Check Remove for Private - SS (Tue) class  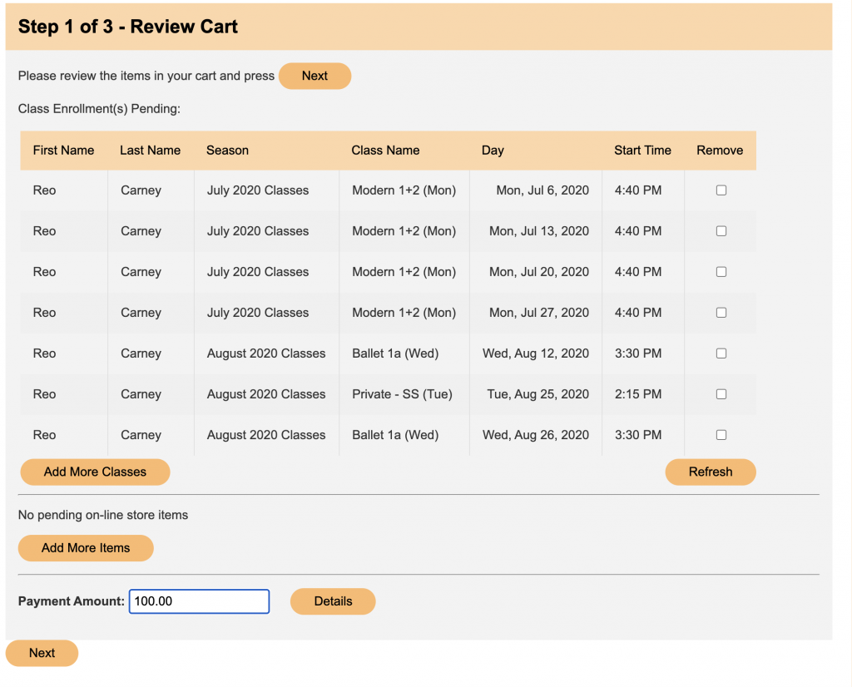(x=721, y=394)
